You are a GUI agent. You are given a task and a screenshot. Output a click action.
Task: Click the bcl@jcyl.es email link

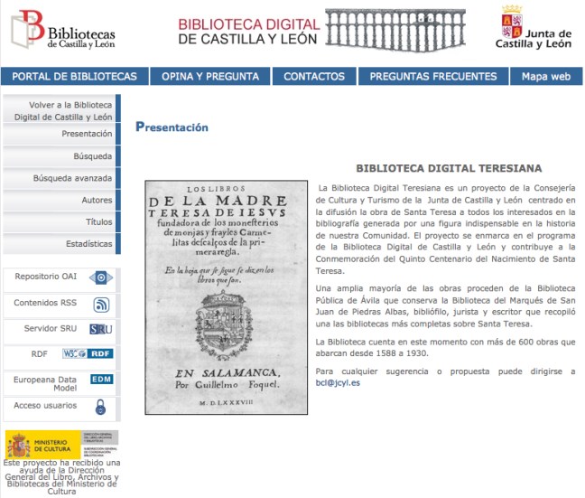click(339, 383)
